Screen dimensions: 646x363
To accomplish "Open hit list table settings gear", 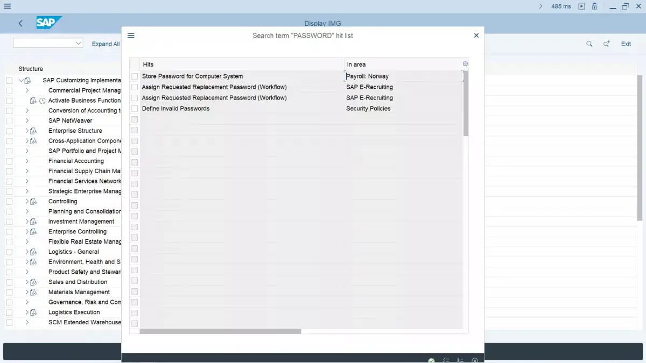I will (466, 64).
